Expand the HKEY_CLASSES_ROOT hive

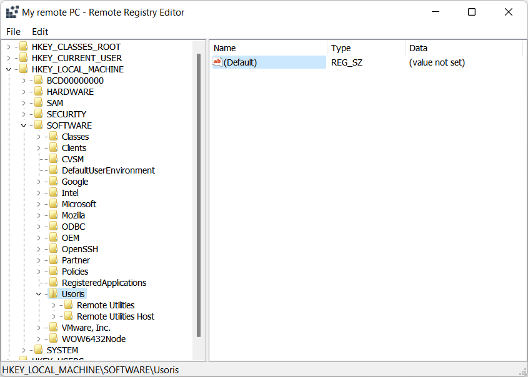[9, 47]
